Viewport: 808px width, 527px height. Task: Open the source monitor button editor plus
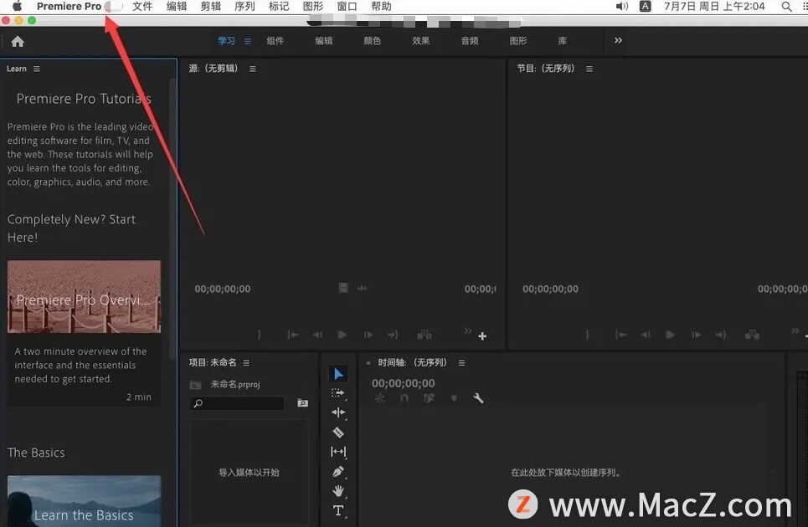482,336
